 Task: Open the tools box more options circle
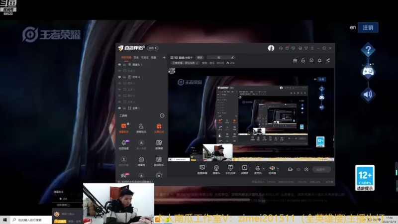click(x=162, y=115)
